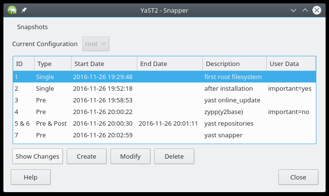Maximize the Snapper window
This screenshot has width=329, height=196.
(x=305, y=10)
